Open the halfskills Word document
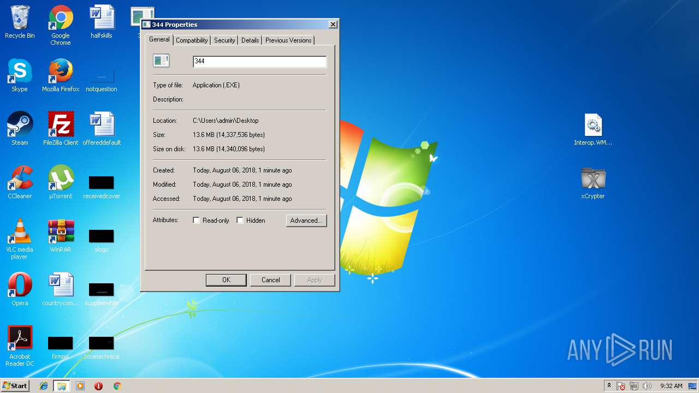Image resolution: width=699 pixels, height=393 pixels. point(102,22)
